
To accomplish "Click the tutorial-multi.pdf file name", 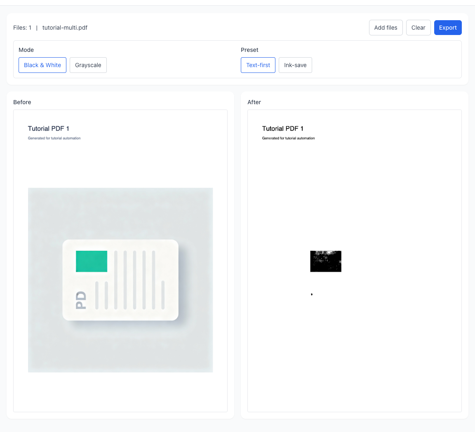I will coord(65,28).
